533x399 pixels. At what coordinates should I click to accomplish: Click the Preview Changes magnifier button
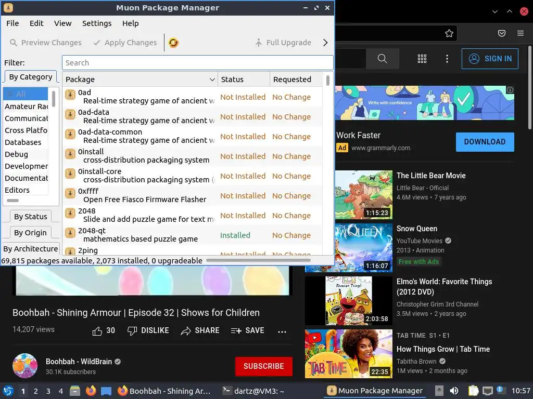click(x=46, y=43)
